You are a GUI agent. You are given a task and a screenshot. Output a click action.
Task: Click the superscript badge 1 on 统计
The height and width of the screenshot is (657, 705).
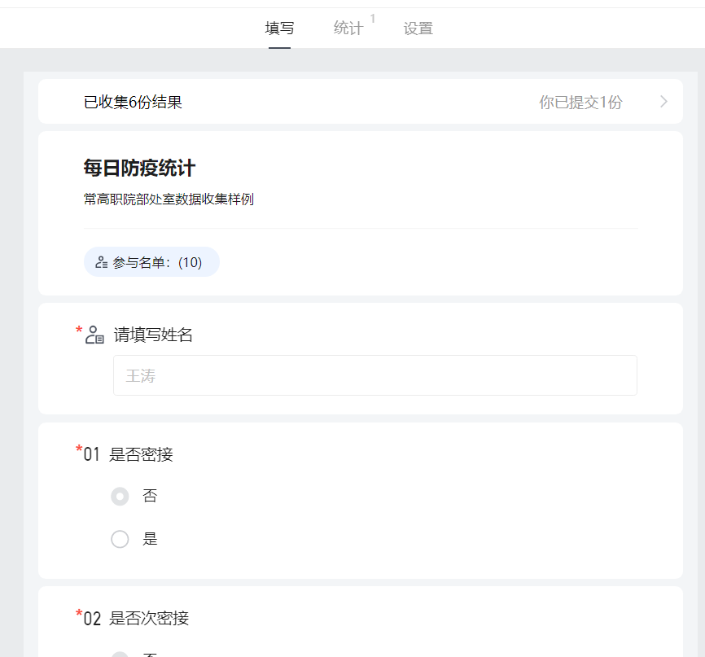(x=373, y=20)
